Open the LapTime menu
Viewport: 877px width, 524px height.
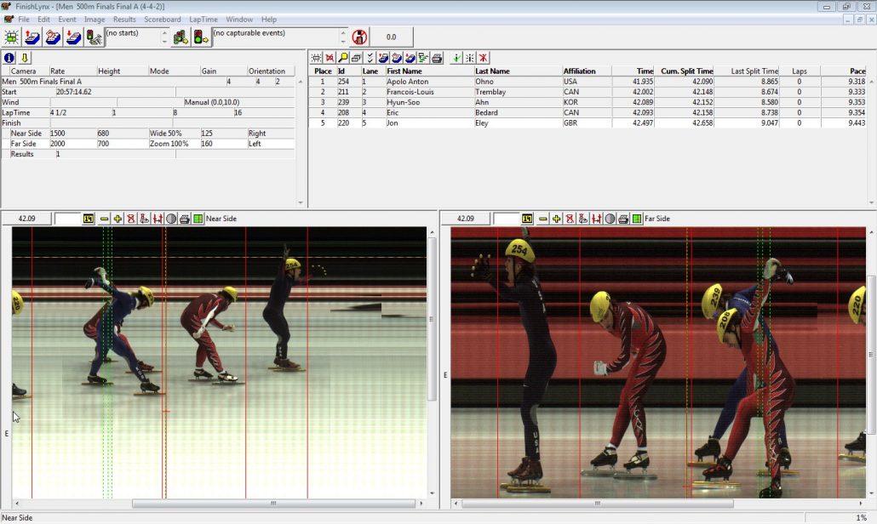coord(203,19)
